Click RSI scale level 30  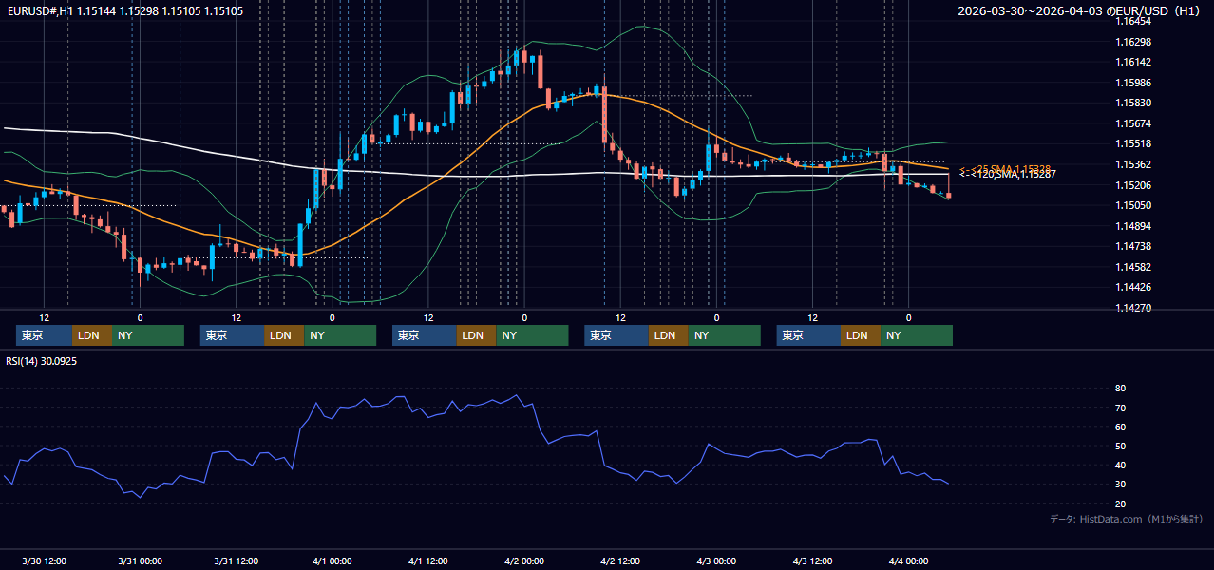(x=1120, y=484)
